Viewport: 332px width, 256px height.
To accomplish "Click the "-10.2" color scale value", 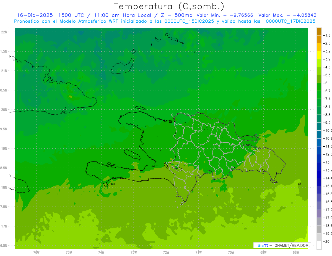I will [x=328, y=130].
